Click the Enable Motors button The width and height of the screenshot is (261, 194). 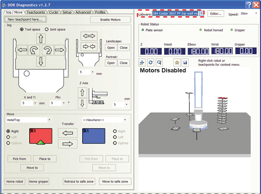[x=110, y=20]
